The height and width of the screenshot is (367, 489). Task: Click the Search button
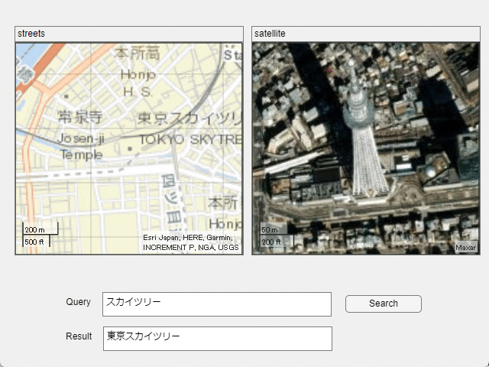coord(384,304)
